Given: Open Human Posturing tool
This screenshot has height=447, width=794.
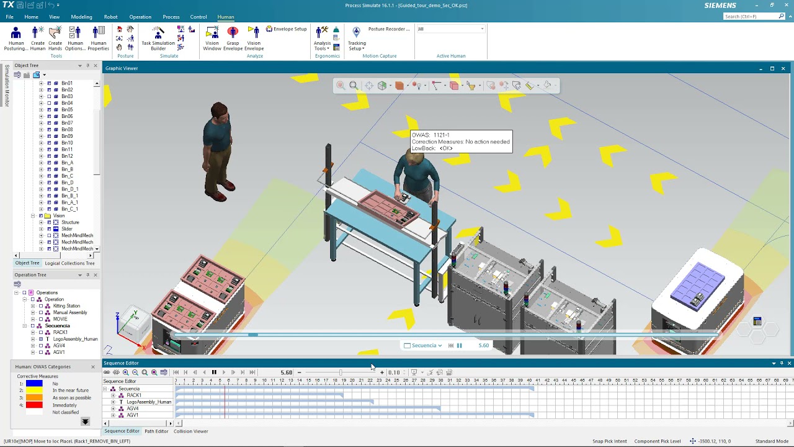Looking at the screenshot, I should (x=16, y=38).
